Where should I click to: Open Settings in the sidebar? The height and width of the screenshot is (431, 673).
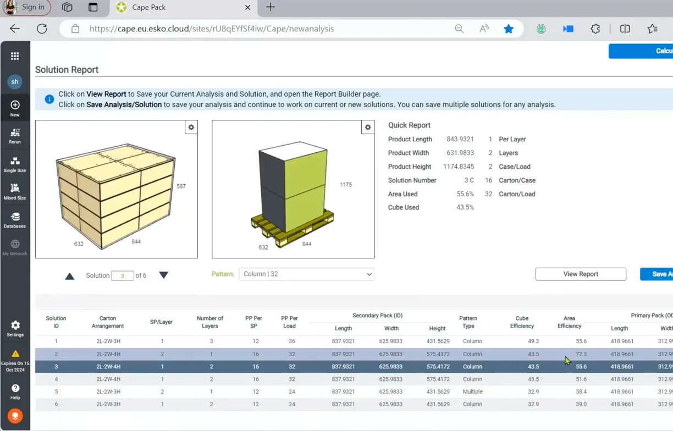click(15, 329)
